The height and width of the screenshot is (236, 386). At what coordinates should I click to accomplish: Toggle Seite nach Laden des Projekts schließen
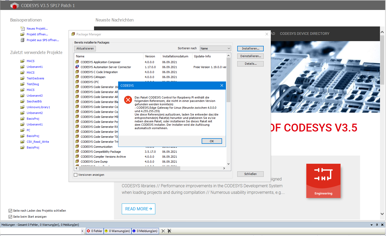pyautogui.click(x=10, y=211)
